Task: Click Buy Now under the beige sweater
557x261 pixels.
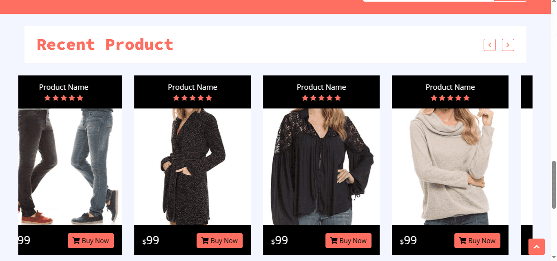Action: (477, 241)
